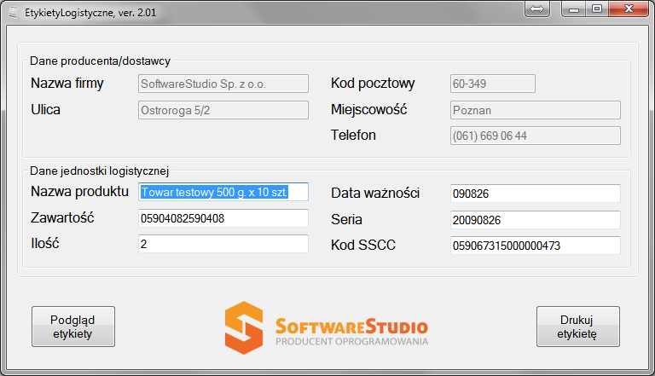Click the Nazwa produktu label
Image resolution: width=655 pixels, height=376 pixels.
tap(80, 191)
